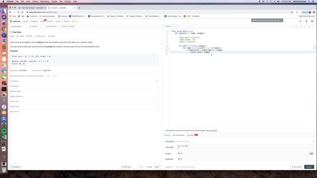Expand the Related Topics section
317x178 pixels.
[84, 91]
